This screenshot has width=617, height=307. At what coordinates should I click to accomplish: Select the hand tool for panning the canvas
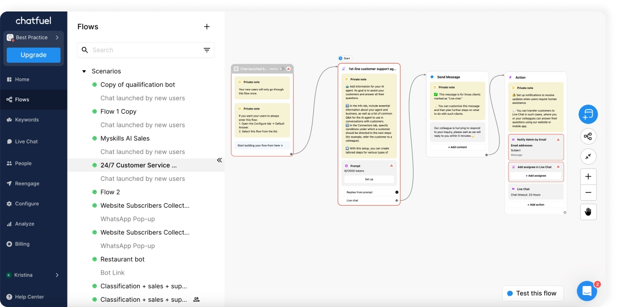pos(588,212)
